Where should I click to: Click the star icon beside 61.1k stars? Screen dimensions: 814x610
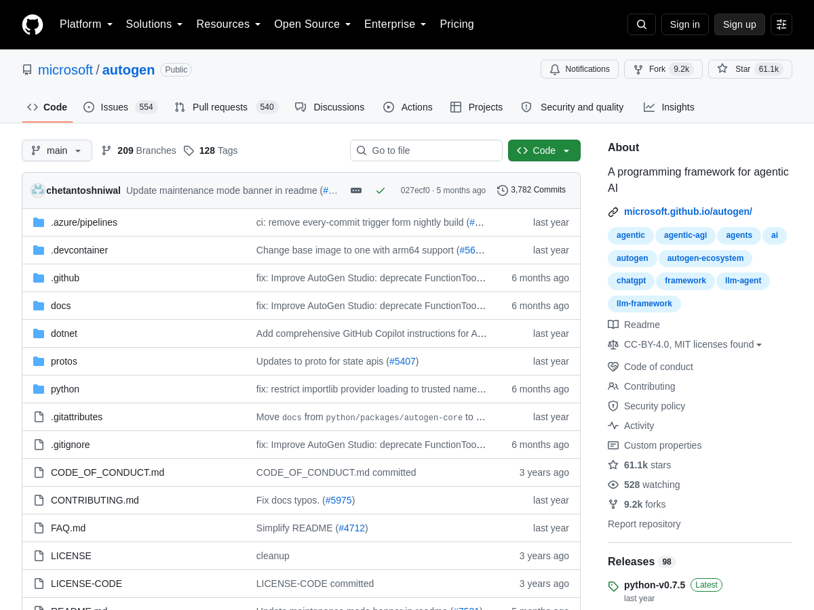tap(613, 465)
